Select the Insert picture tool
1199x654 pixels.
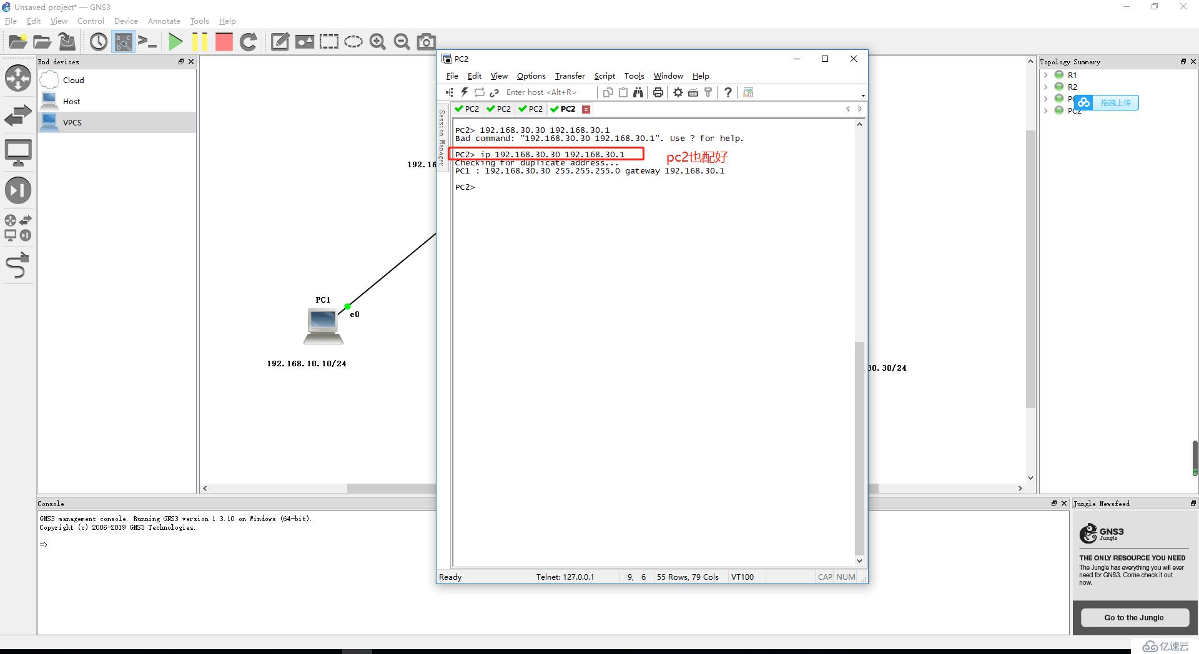[305, 42]
